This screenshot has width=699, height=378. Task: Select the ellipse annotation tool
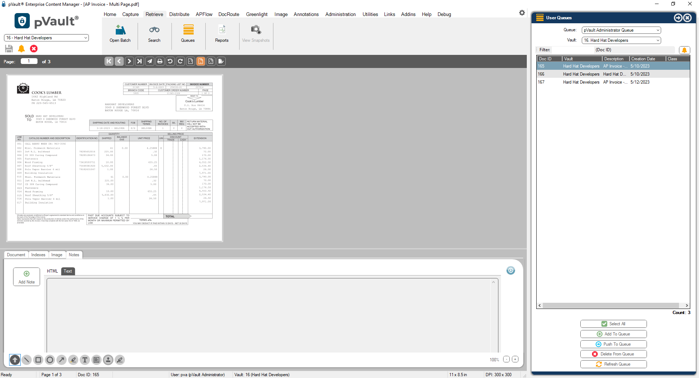(x=50, y=360)
